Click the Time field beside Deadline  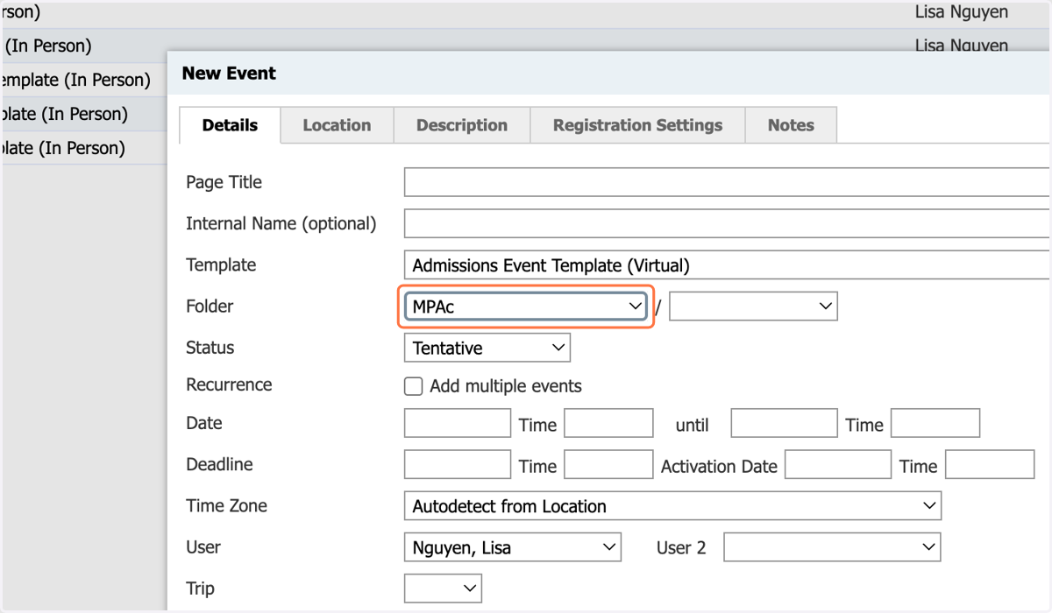608,464
